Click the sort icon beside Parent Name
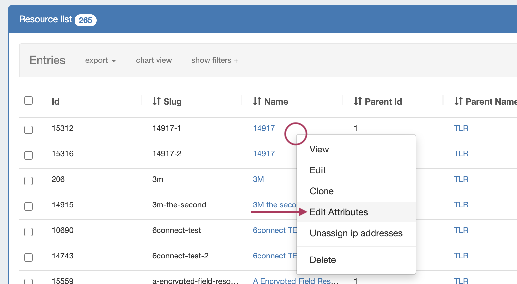This screenshot has height=284, width=517. [459, 101]
